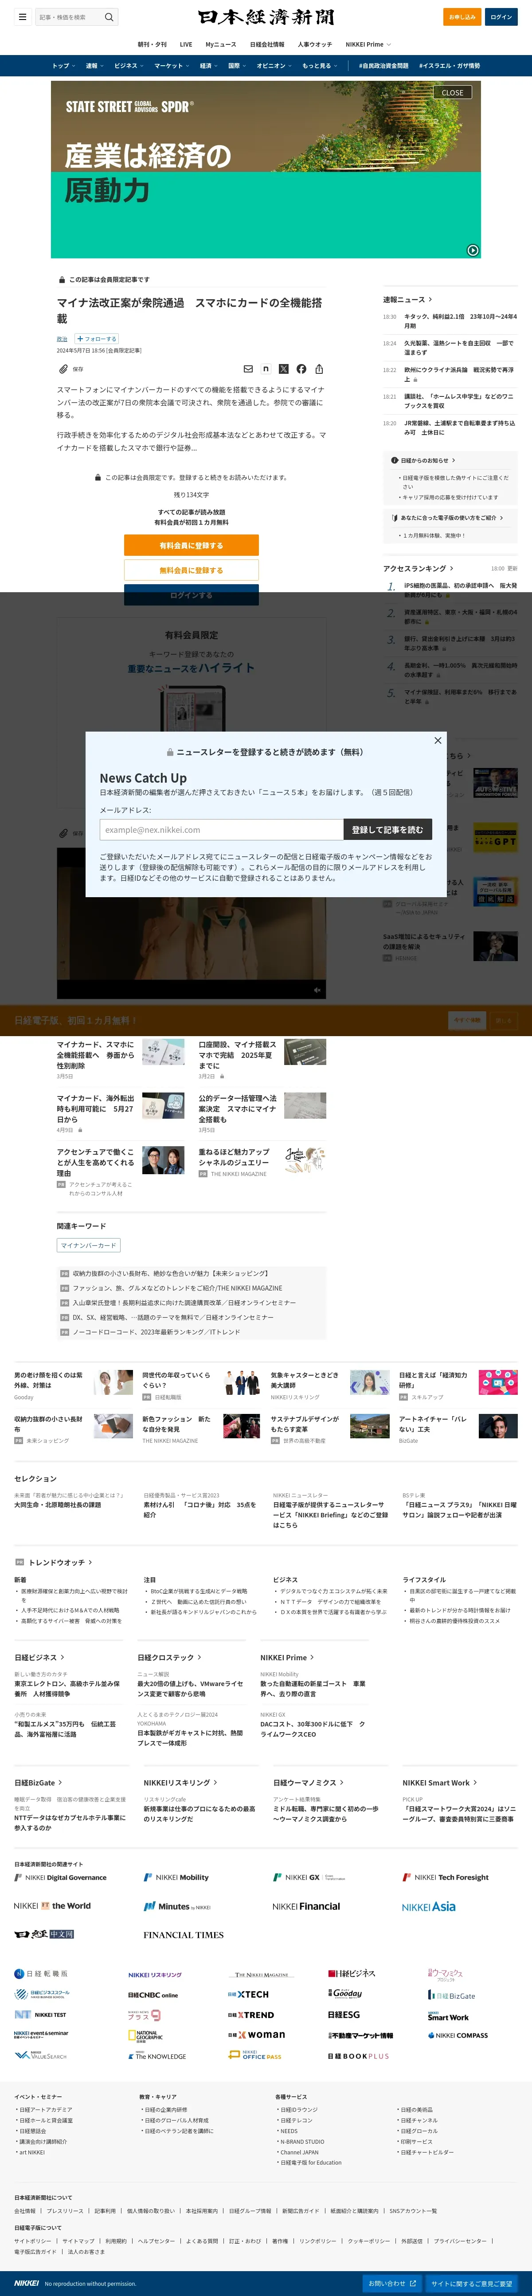Open the FINANCIAL TIMES logo link
532x2296 pixels.
(183, 1935)
